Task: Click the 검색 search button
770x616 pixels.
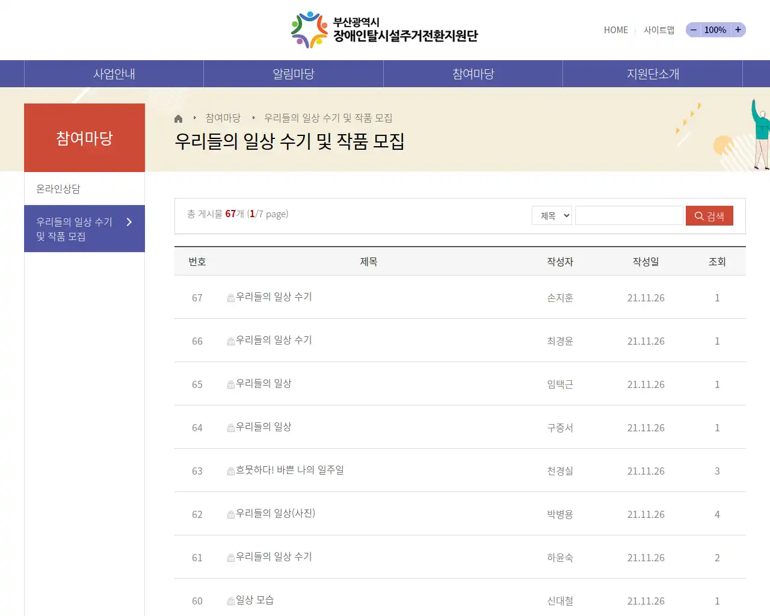Action: 709,216
